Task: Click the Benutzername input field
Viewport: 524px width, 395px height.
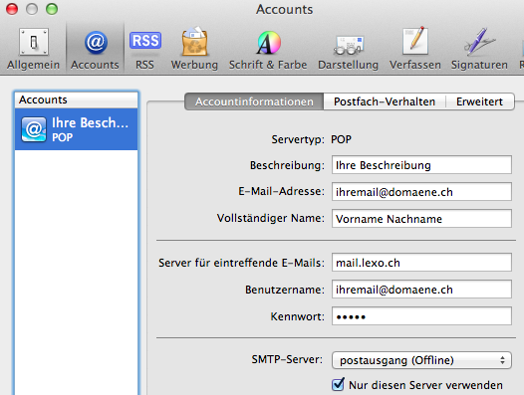Action: click(421, 290)
